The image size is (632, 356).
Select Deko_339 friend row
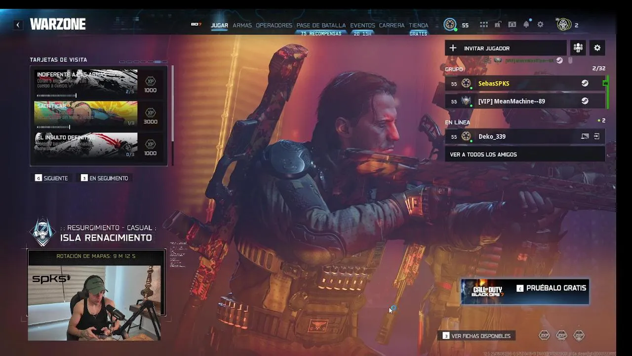[525, 136]
